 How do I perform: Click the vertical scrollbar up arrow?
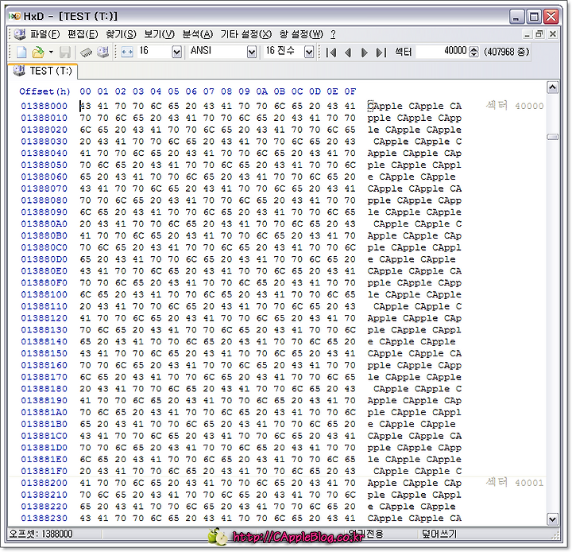pos(552,87)
